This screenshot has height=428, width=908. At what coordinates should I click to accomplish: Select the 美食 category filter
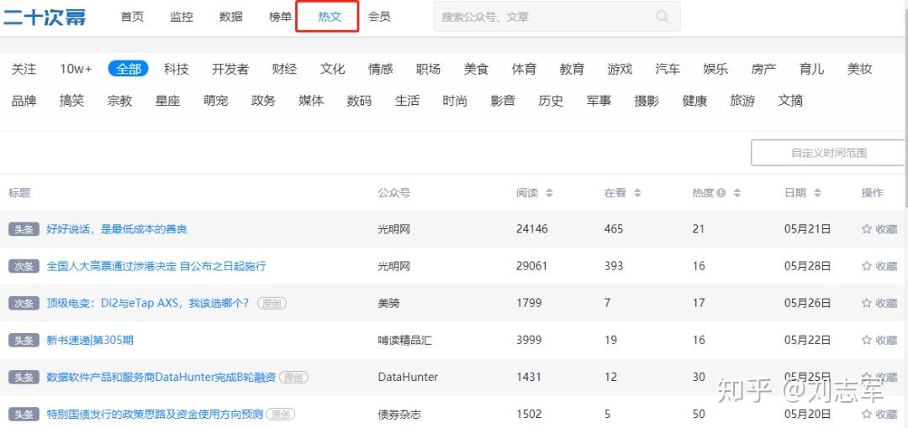[x=476, y=69]
